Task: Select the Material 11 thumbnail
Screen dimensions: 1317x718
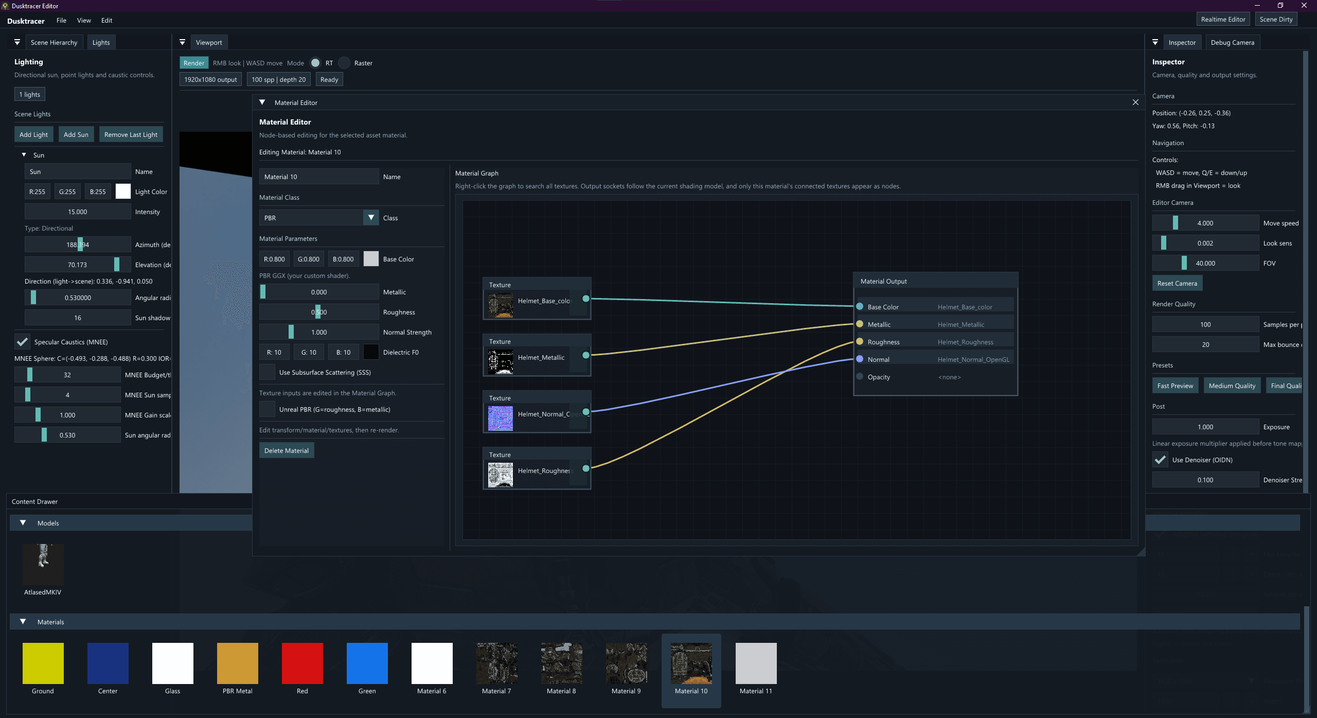Action: click(x=756, y=663)
